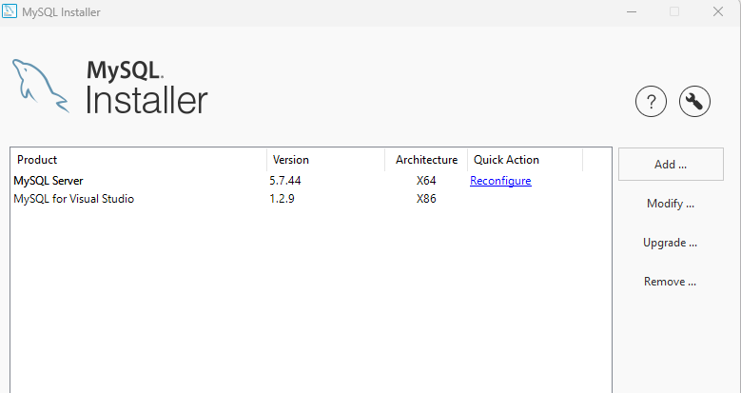Close the MySQL Installer window
741x393 pixels.
[718, 11]
